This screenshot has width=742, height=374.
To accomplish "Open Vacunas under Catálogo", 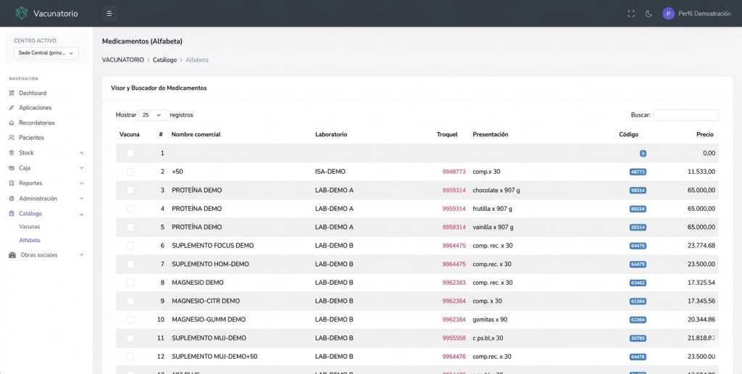I will (30, 227).
